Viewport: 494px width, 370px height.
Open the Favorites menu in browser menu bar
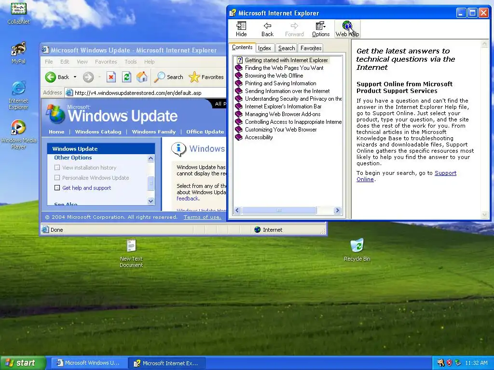(106, 62)
